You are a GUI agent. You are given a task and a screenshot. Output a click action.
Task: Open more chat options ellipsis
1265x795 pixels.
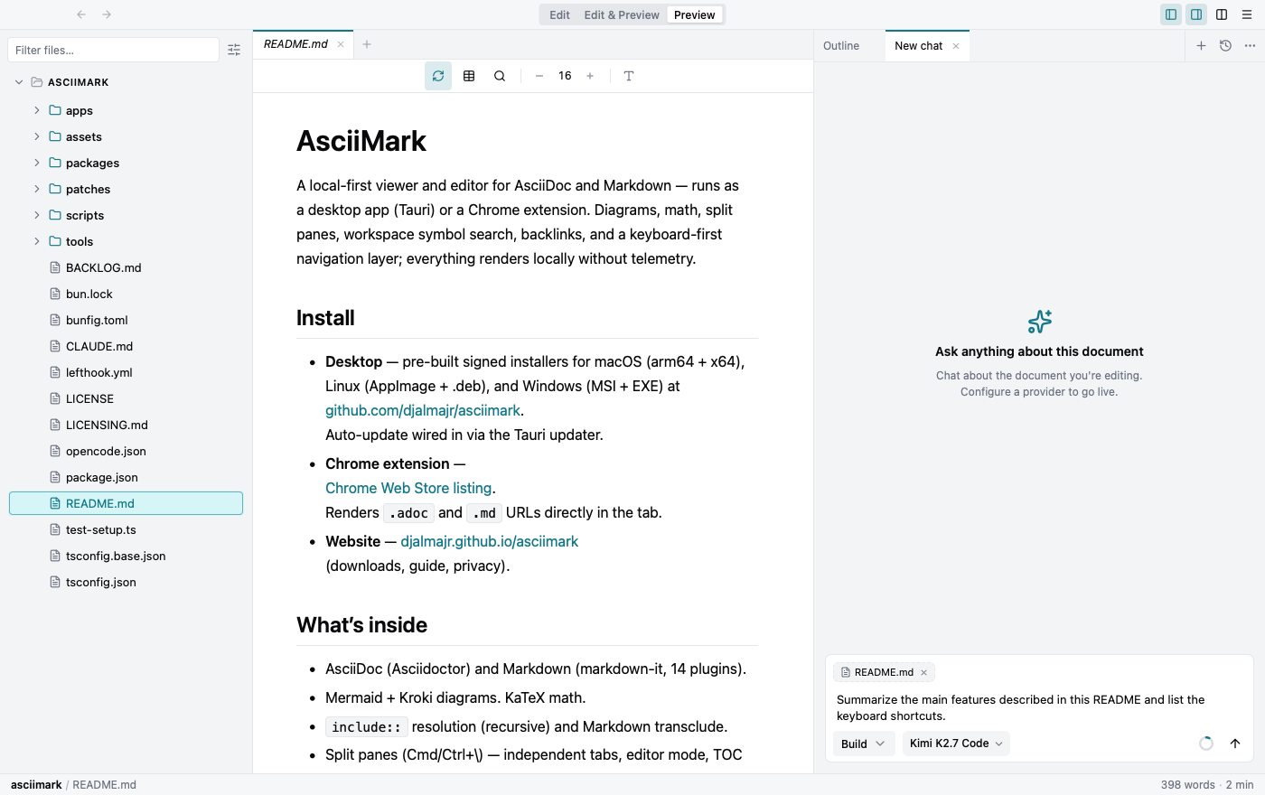tap(1250, 46)
